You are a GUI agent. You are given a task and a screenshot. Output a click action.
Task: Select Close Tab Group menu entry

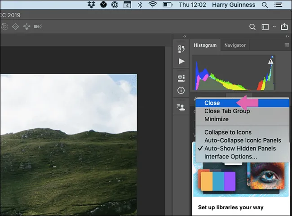coord(227,111)
